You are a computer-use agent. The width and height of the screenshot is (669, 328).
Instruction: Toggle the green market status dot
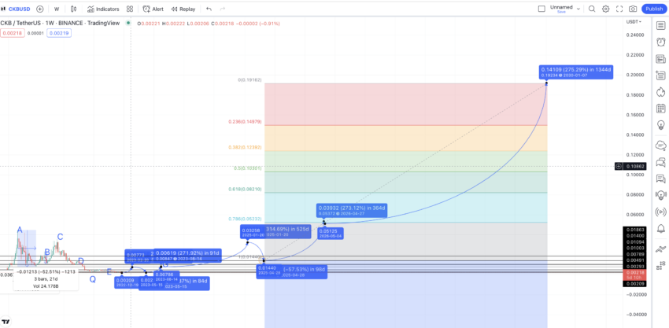click(x=128, y=23)
